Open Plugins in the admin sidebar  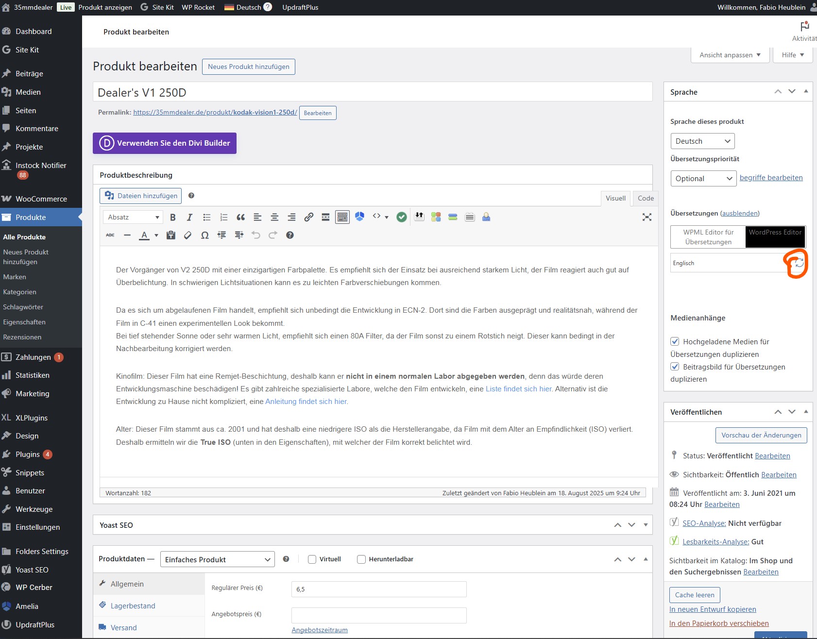pos(28,454)
